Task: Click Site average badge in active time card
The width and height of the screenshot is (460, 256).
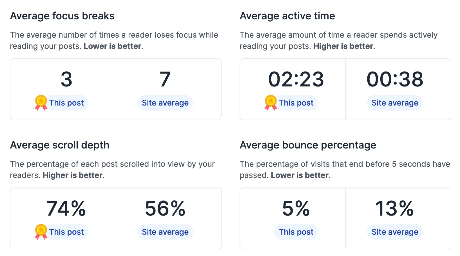Action: 394,103
